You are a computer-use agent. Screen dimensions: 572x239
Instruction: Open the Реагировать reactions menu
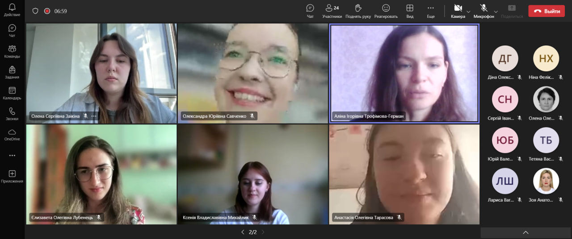pos(386,11)
